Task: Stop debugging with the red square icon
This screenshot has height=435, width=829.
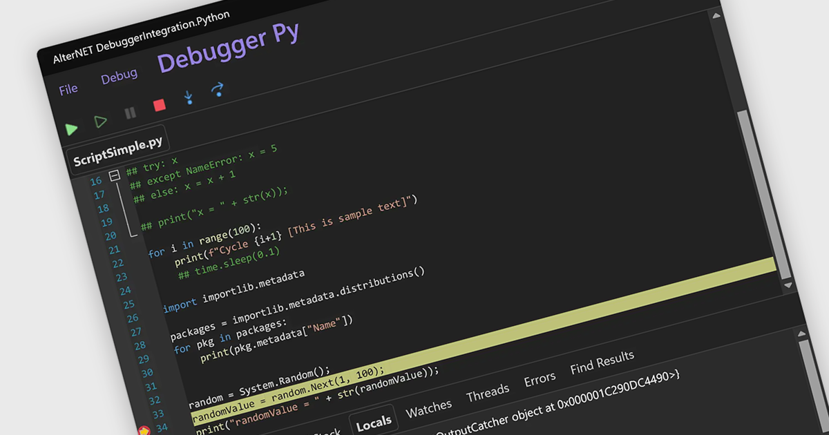Action: click(x=159, y=105)
